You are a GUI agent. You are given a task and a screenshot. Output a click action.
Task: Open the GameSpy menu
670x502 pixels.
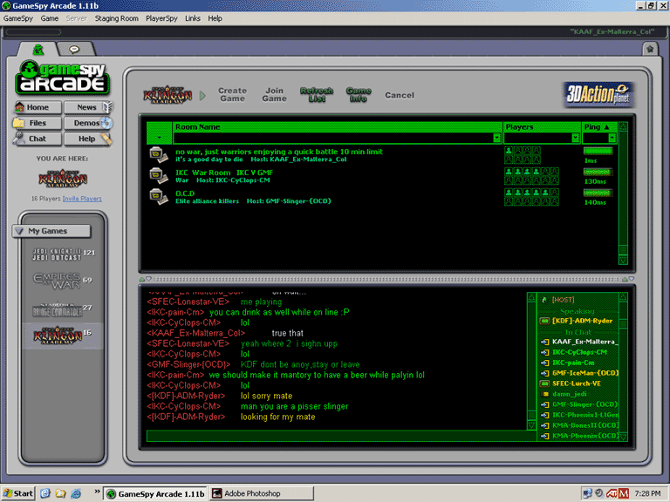18,18
